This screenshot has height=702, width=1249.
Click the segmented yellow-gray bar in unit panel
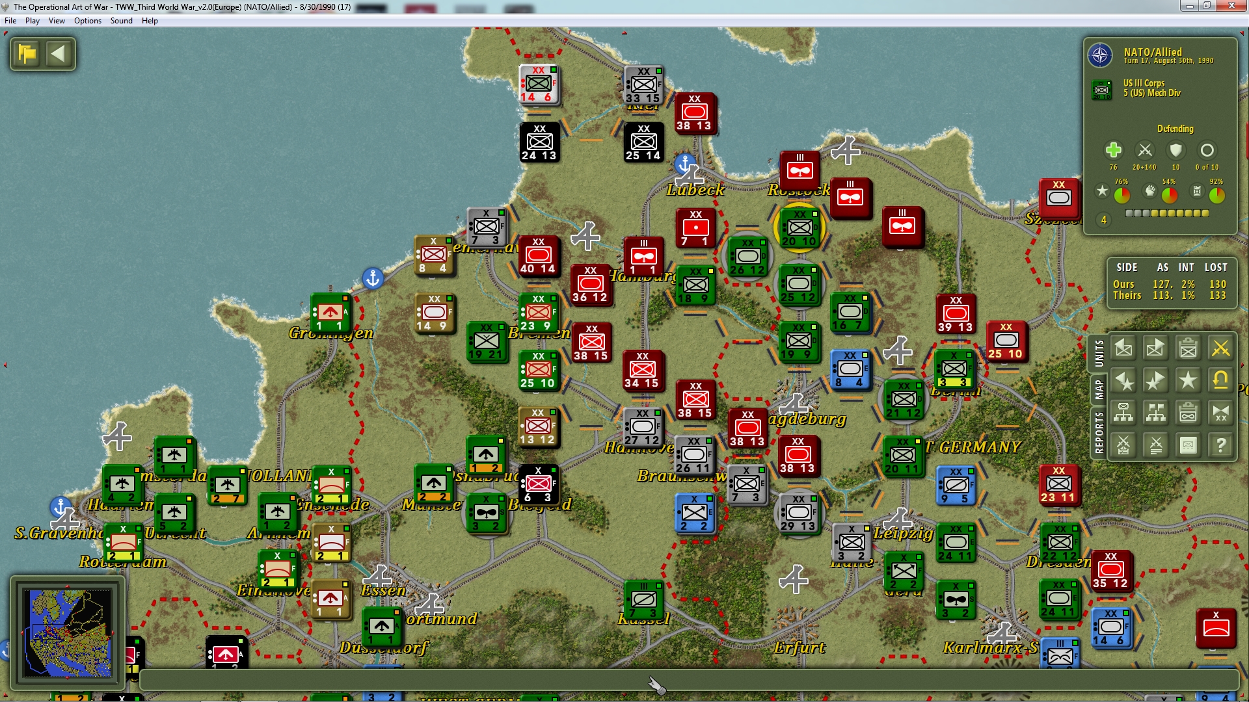pyautogui.click(x=1167, y=213)
